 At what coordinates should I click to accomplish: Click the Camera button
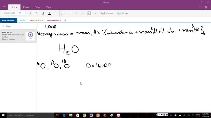107,13
